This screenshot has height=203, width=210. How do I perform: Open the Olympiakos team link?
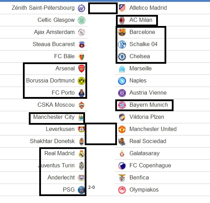pyautogui.click(x=144, y=190)
